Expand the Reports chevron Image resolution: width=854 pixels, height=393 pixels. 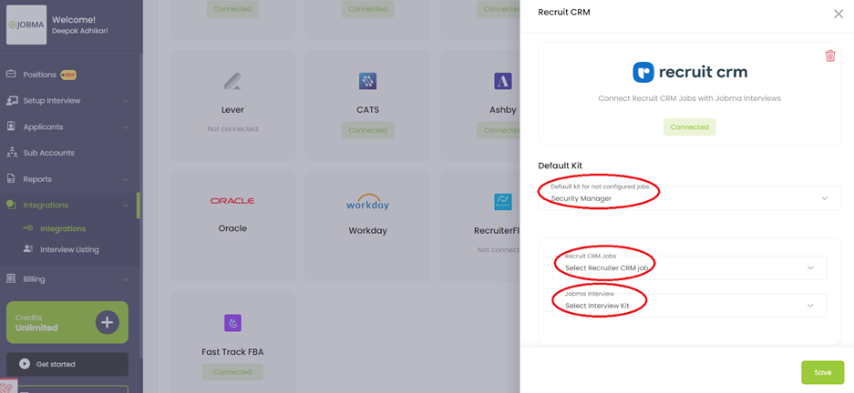[126, 179]
